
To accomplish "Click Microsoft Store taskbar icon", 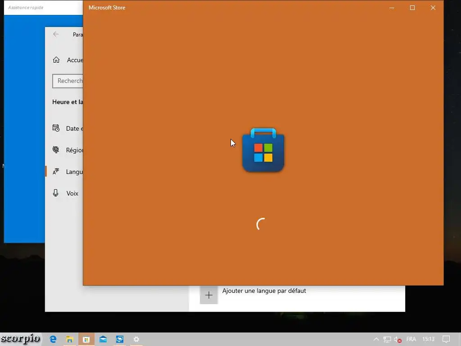I will 86,339.
